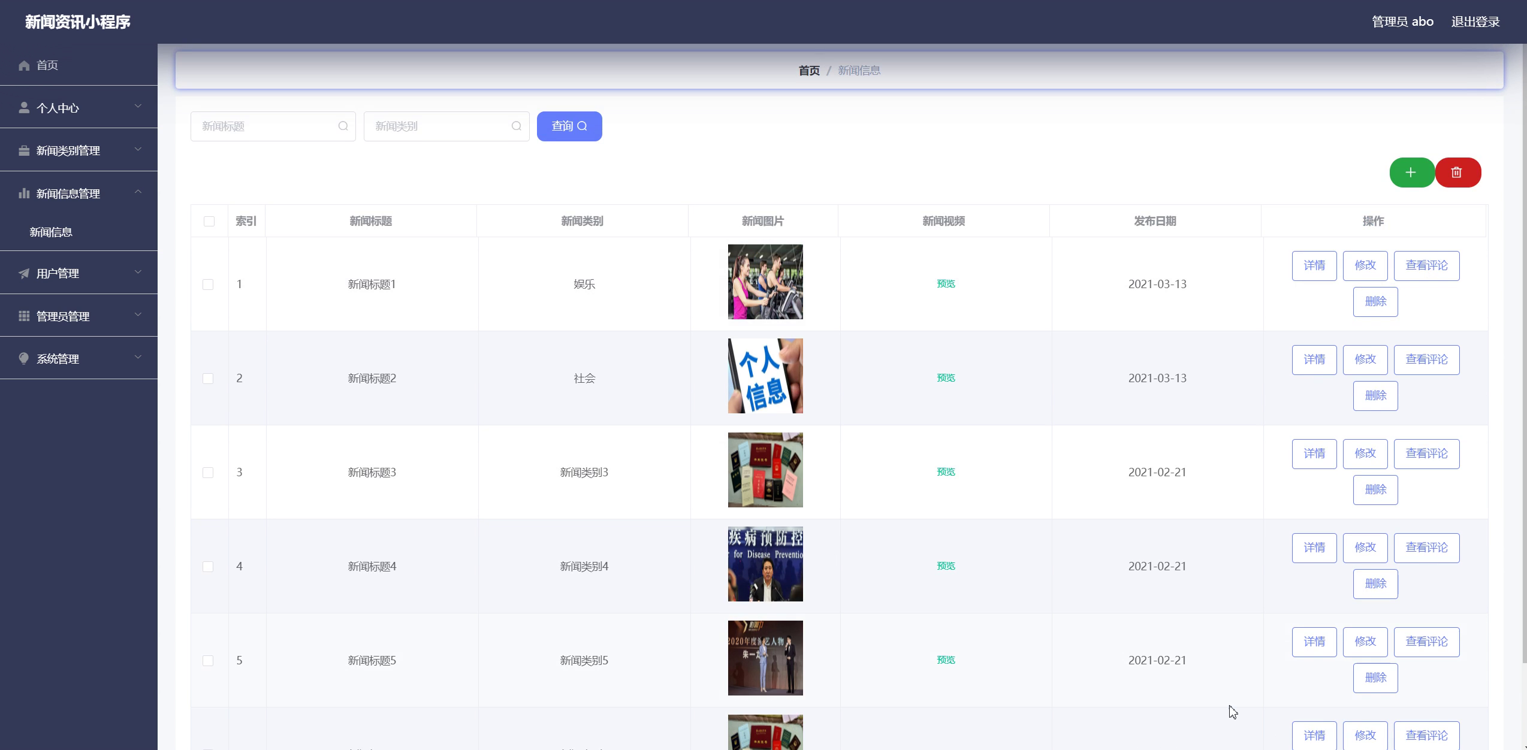Click the person icon beside 个人中心
Screen dimensions: 1527x750
point(24,108)
